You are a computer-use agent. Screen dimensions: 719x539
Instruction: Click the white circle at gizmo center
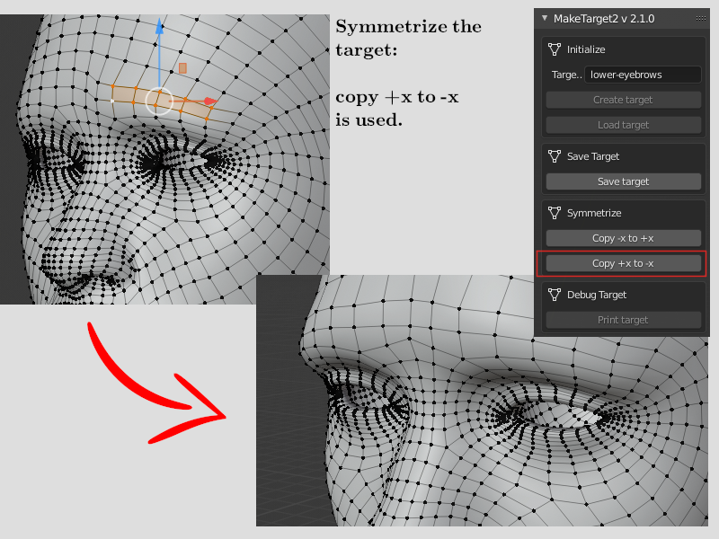158,102
